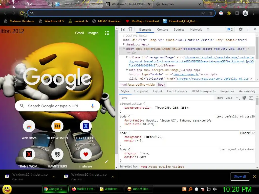The image size is (259, 194).
Task: Bookmark this tab with the star icon
Action: pyautogui.click(x=211, y=13)
